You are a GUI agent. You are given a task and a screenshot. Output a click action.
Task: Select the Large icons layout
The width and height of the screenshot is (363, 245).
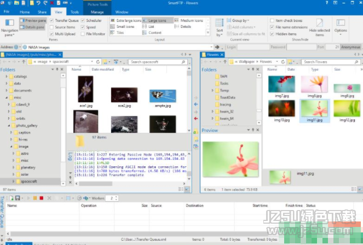(x=157, y=21)
